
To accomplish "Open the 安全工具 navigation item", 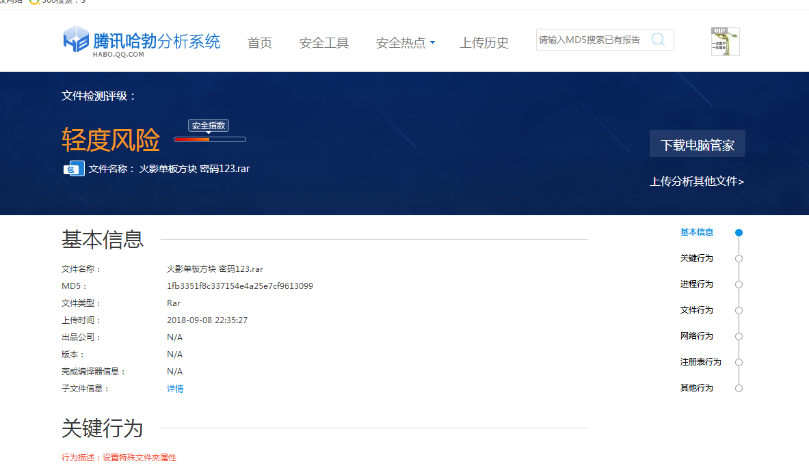I will 323,43.
